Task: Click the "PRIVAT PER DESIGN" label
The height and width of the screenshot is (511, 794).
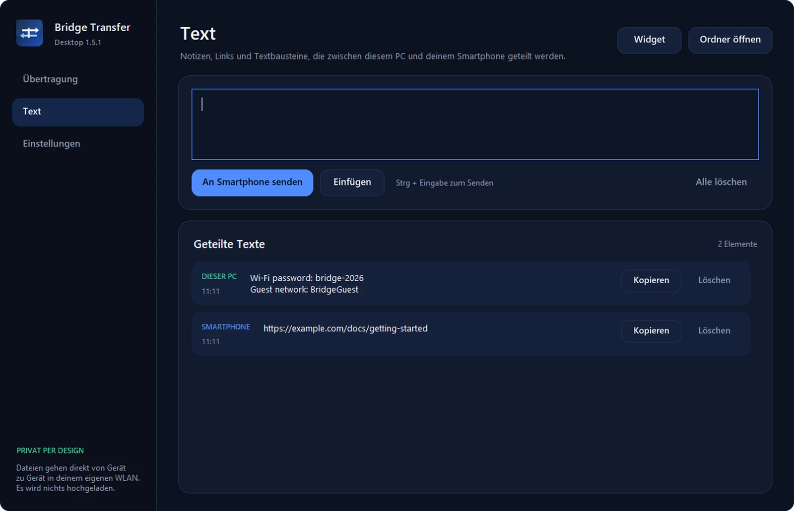Action: [50, 450]
